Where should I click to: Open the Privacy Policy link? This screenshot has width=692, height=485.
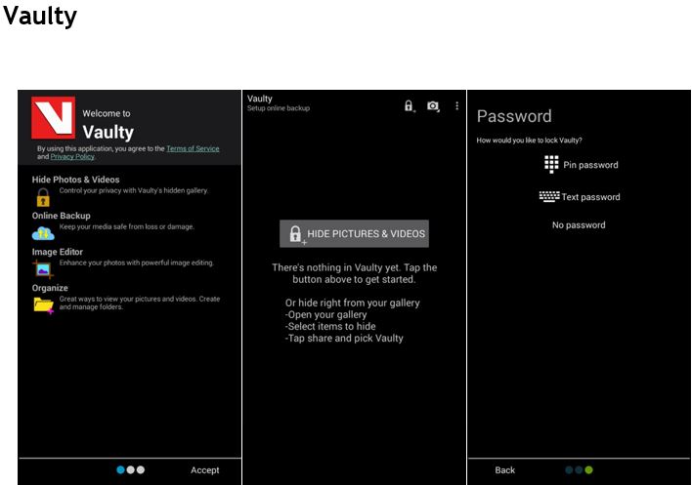tap(73, 156)
